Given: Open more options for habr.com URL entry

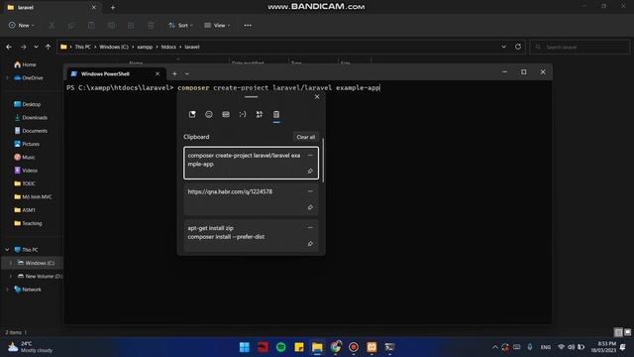Looking at the screenshot, I should [310, 191].
